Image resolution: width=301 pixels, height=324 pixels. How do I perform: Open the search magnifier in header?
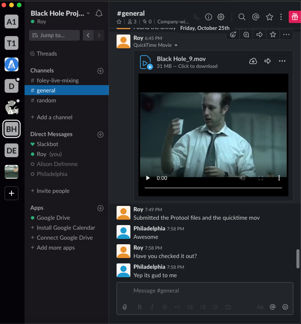click(x=242, y=17)
